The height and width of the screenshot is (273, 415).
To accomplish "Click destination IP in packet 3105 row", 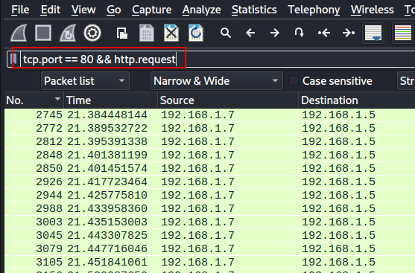I will pos(338,262).
